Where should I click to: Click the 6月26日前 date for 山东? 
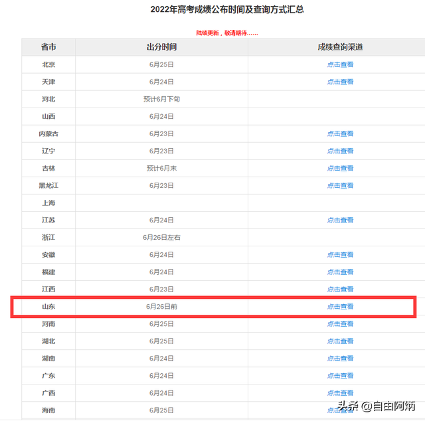point(161,307)
